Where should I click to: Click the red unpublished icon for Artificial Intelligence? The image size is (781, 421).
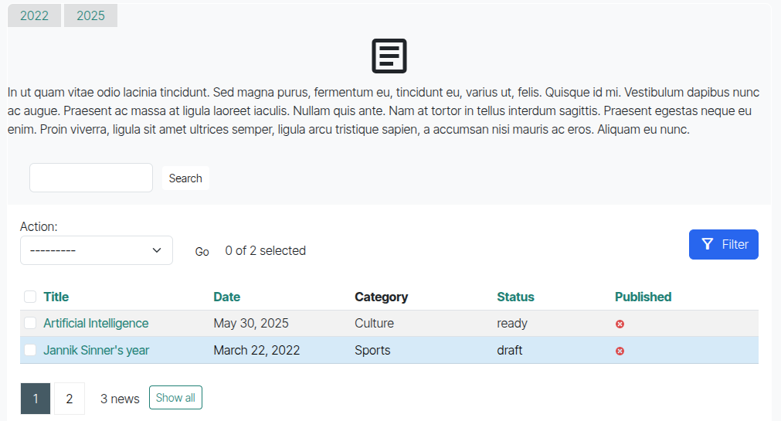click(x=620, y=324)
